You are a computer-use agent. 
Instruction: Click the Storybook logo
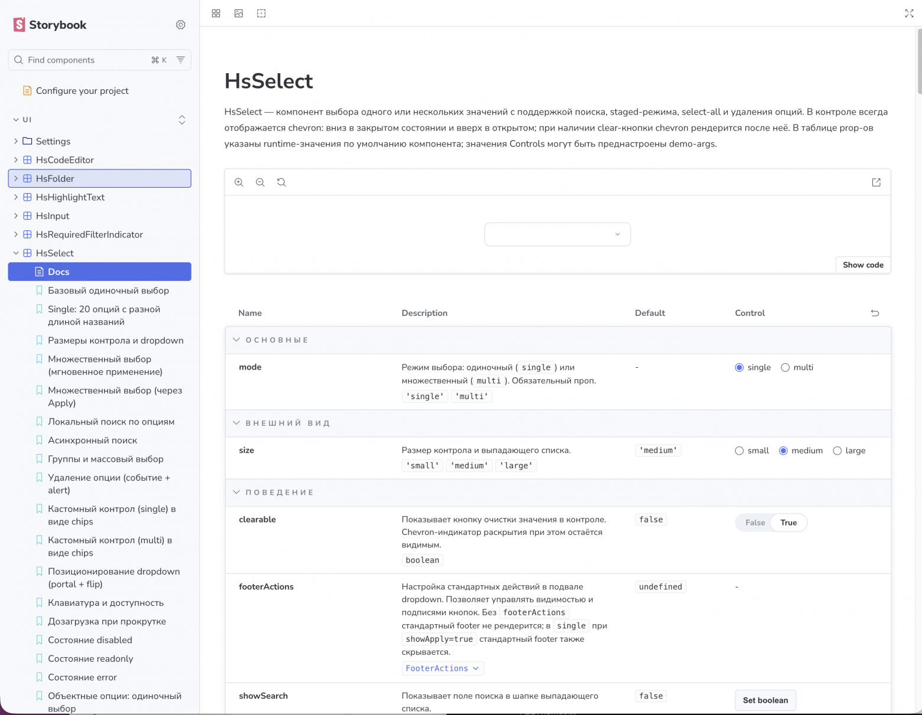pos(50,25)
